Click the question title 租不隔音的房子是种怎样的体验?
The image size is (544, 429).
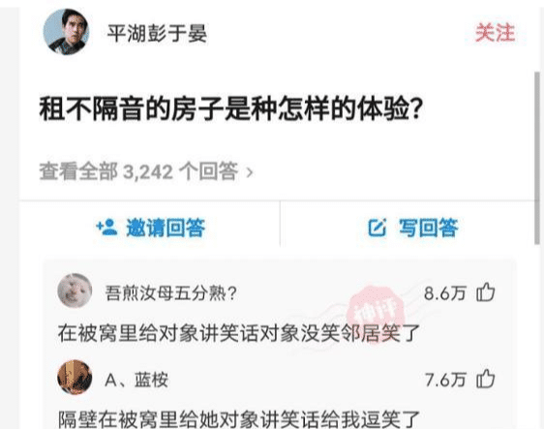click(x=230, y=109)
